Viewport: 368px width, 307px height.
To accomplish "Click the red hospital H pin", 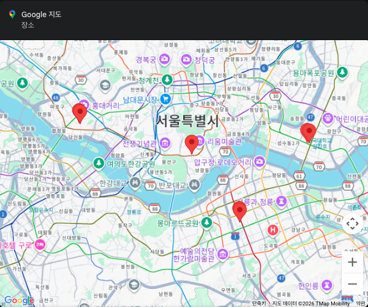I will [273, 229].
